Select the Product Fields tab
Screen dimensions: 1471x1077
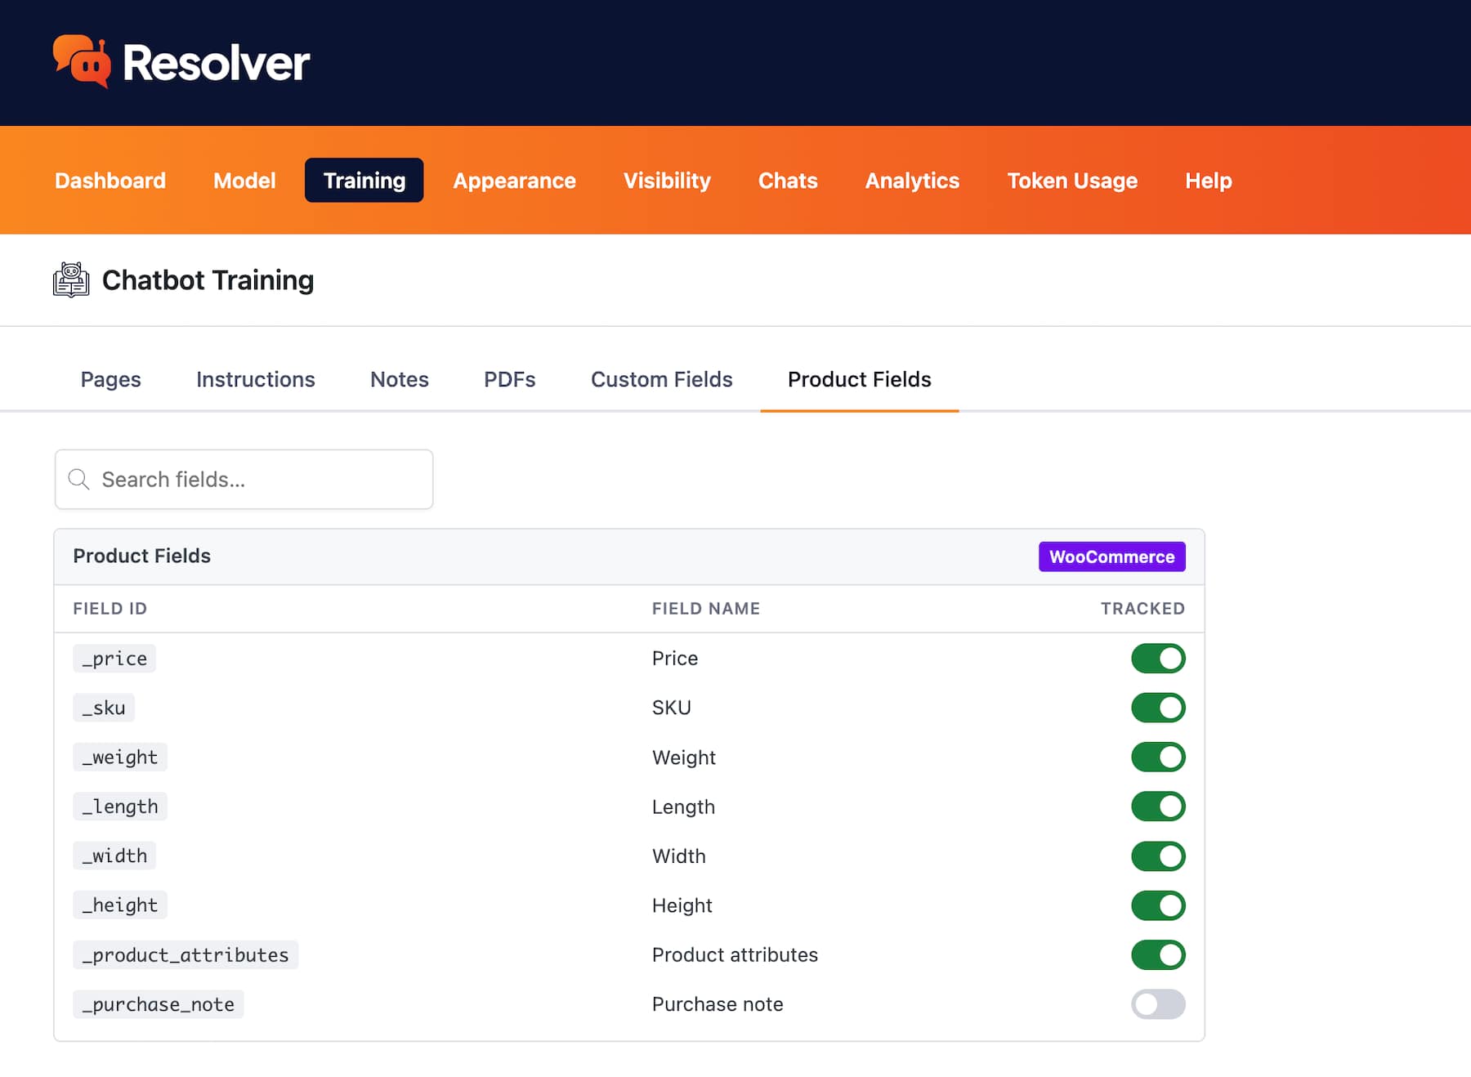[x=860, y=380]
